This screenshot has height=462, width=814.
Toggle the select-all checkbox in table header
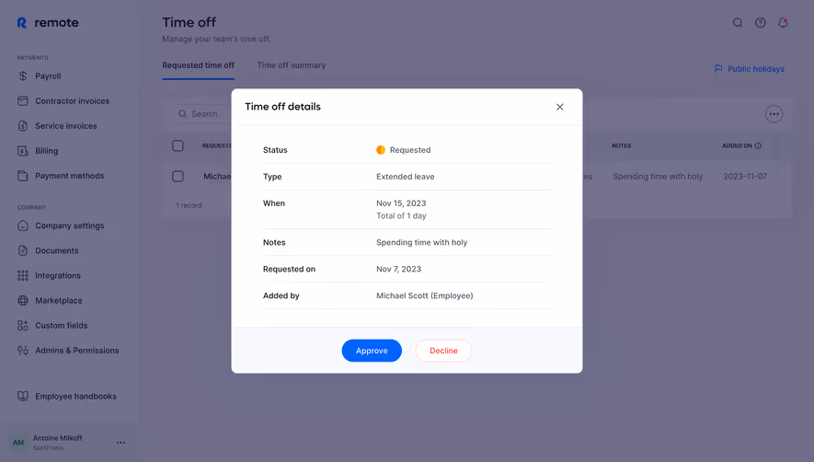pyautogui.click(x=178, y=146)
